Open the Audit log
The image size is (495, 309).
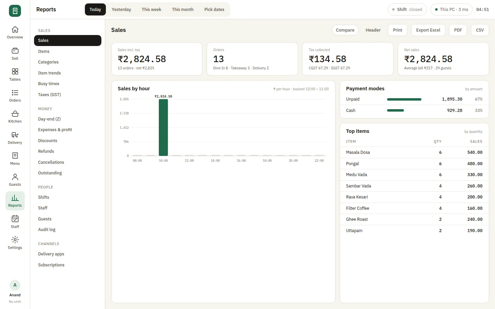click(68, 230)
